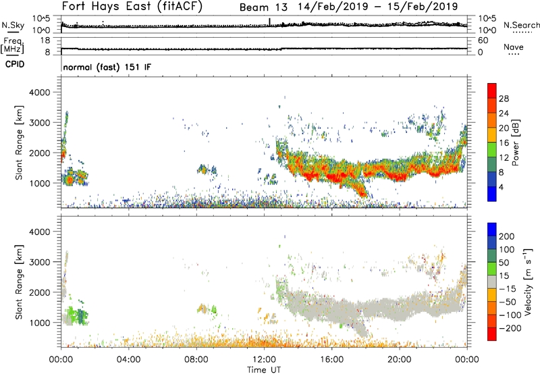This screenshot has width=540, height=374.
Task: Click the teal 50–100 Velocity colorbar segment
Action: point(492,256)
